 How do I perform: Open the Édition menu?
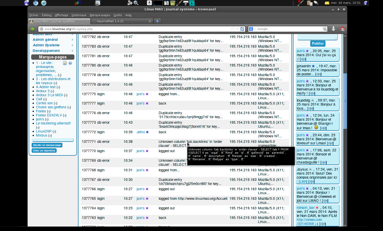[47, 15]
